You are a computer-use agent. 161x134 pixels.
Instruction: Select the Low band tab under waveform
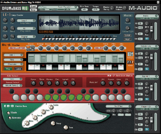41,32
